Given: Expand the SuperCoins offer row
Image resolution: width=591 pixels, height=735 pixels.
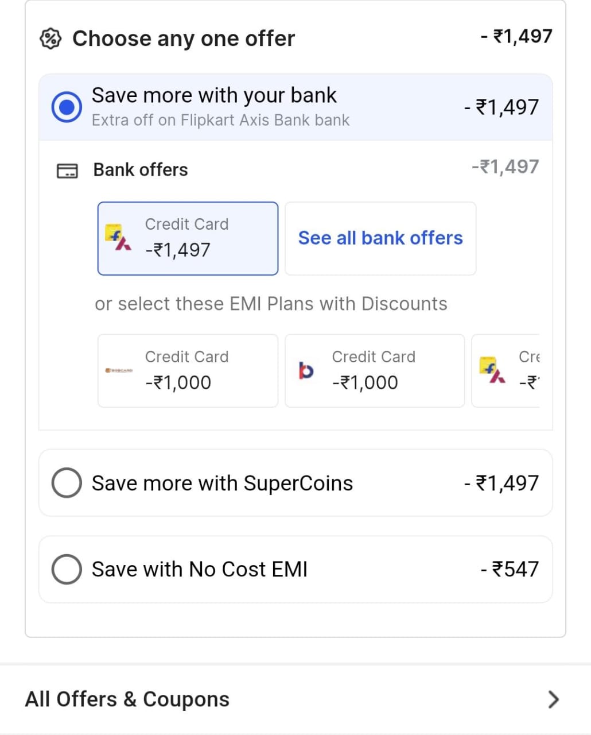Looking at the screenshot, I should [295, 483].
